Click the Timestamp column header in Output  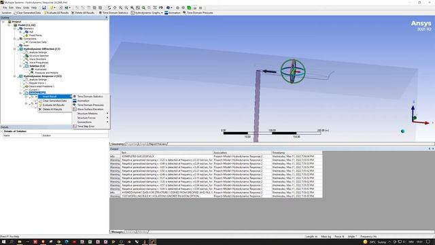[x=297, y=152]
